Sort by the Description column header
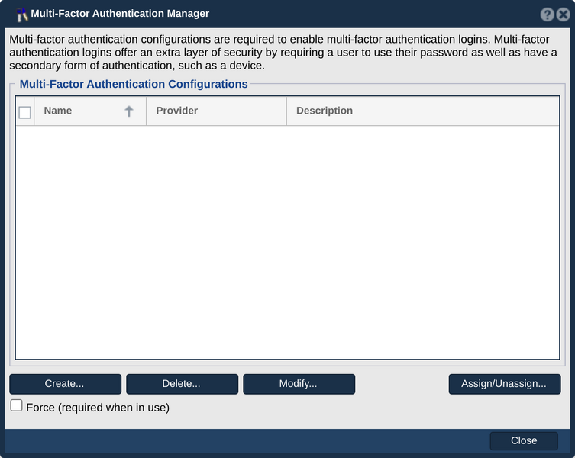Screen dimensions: 575x458 pyautogui.click(x=423, y=111)
